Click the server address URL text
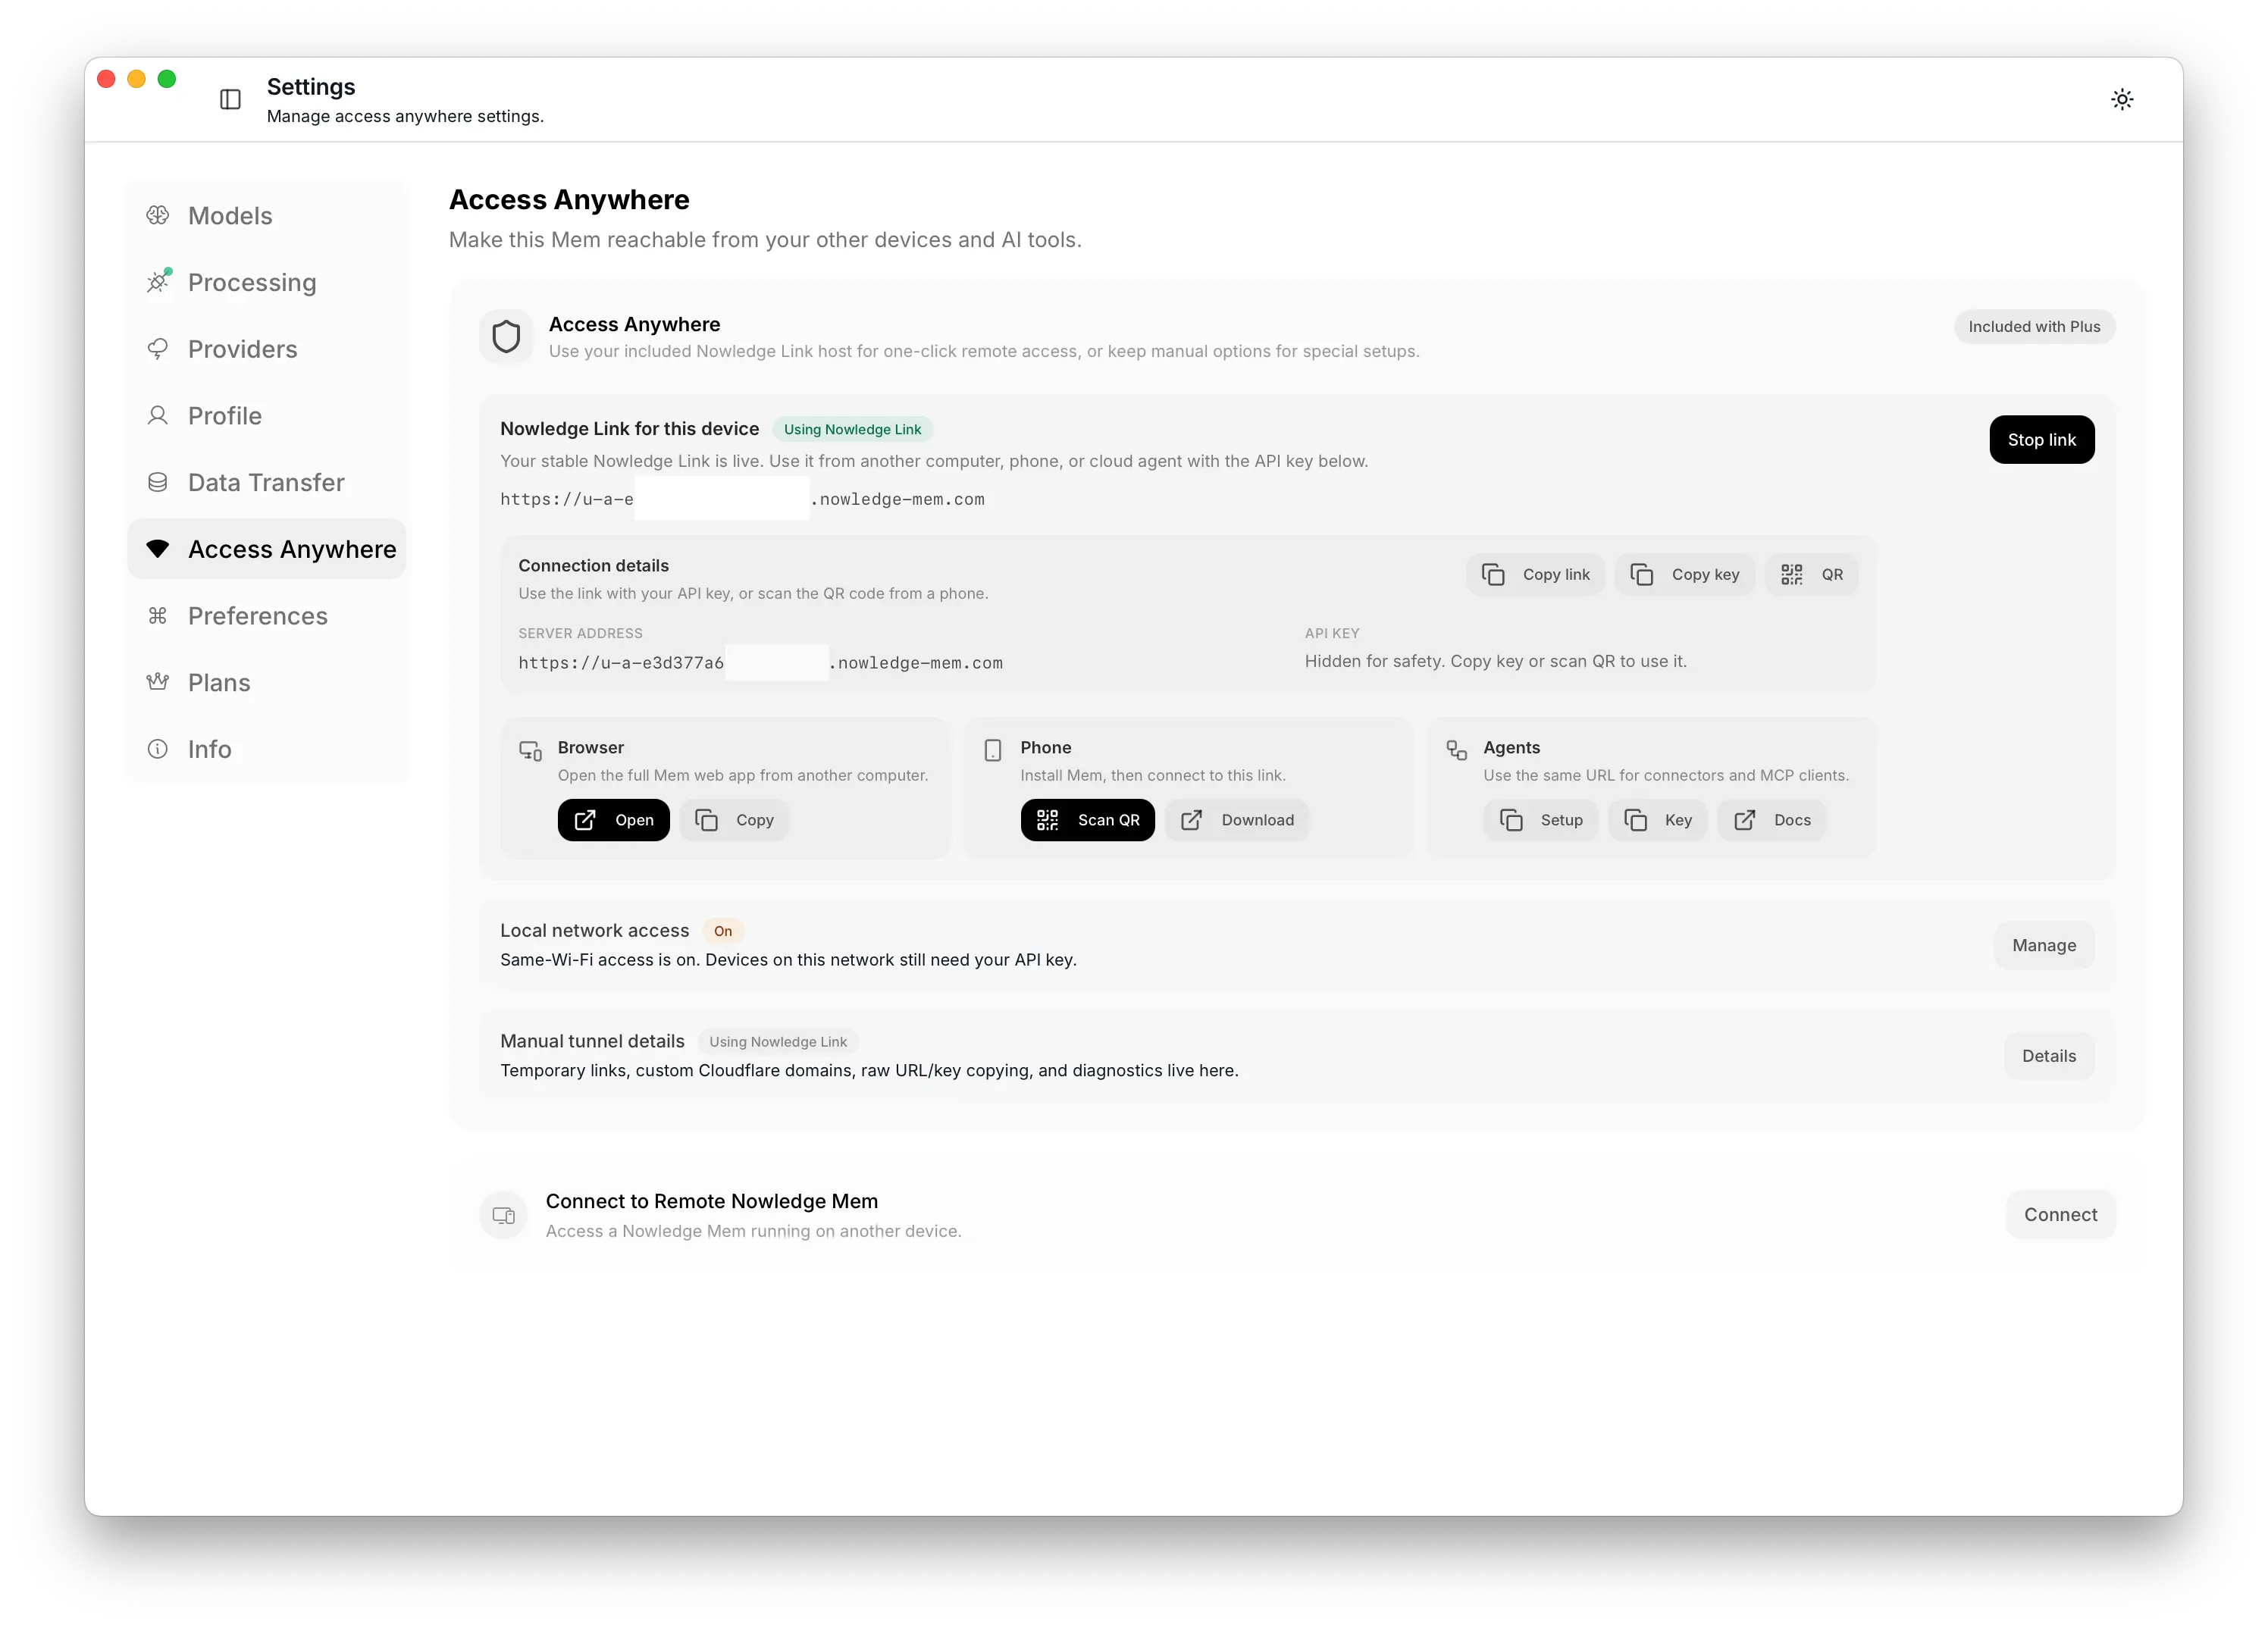2268x1628 pixels. click(760, 663)
